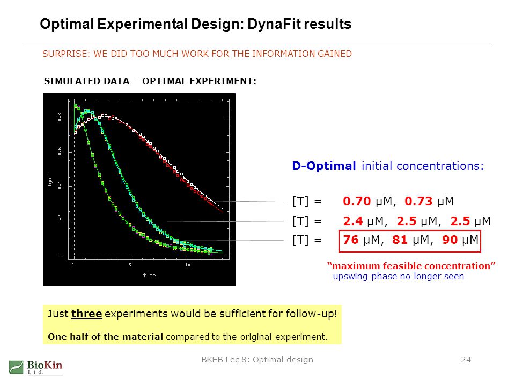The height and width of the screenshot is (386, 515).
Task: Click the footer 'BKEB Lec 8: Optimal design'
Action: pos(257,360)
